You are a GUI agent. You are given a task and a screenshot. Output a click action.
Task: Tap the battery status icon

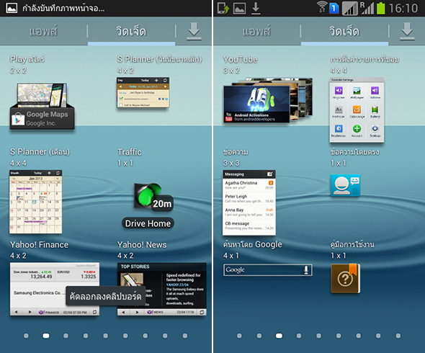(380, 8)
